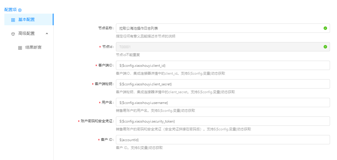Open the 结果断言 submenu item
337x160 pixels.
click(x=33, y=47)
